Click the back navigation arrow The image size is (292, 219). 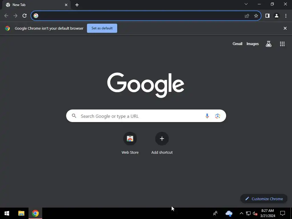6,16
